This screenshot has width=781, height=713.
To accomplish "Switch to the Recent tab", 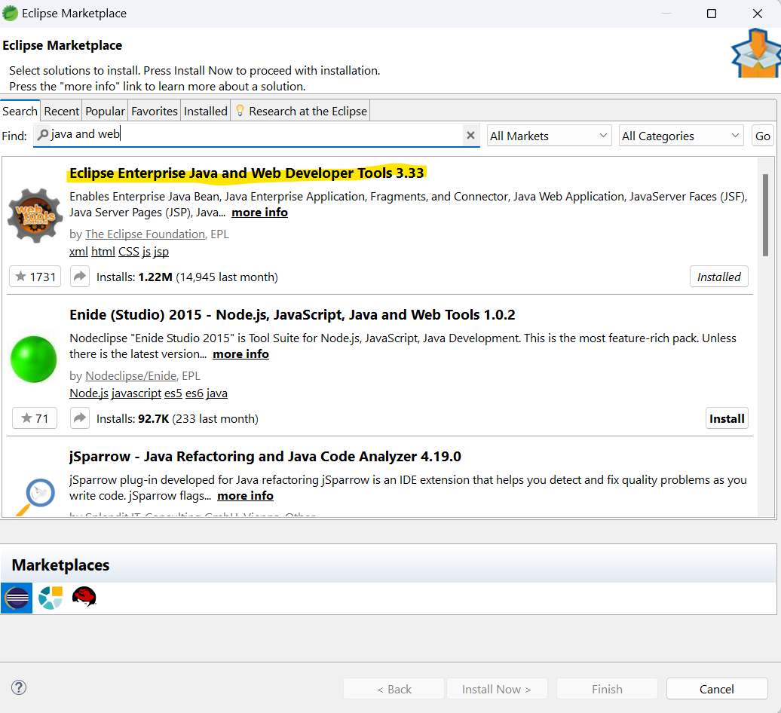I will (61, 111).
